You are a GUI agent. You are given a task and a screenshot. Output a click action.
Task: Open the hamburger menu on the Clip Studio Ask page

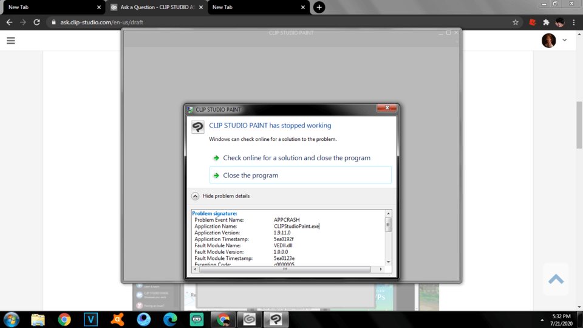click(x=11, y=41)
